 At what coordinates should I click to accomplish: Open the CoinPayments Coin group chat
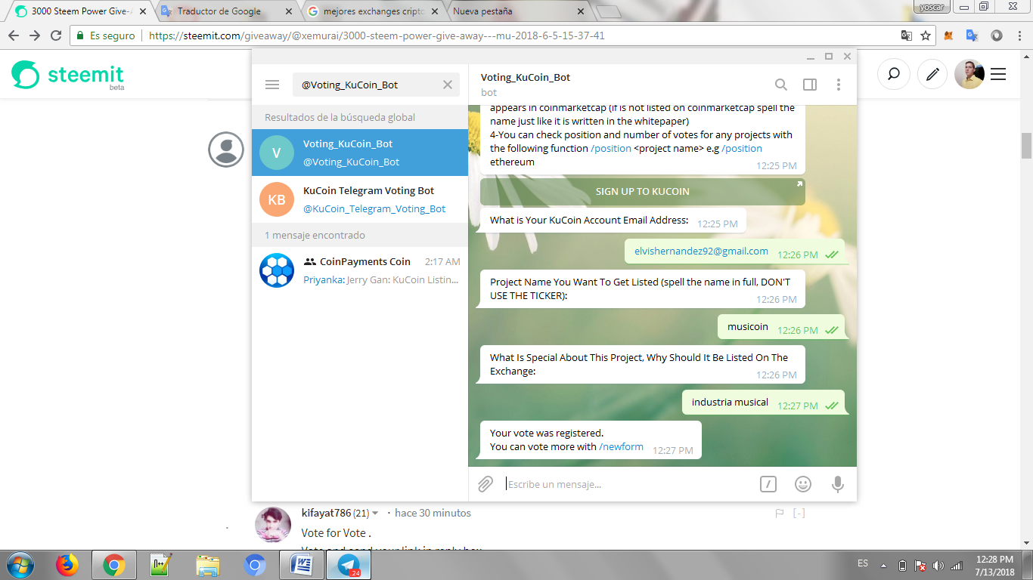(x=360, y=270)
